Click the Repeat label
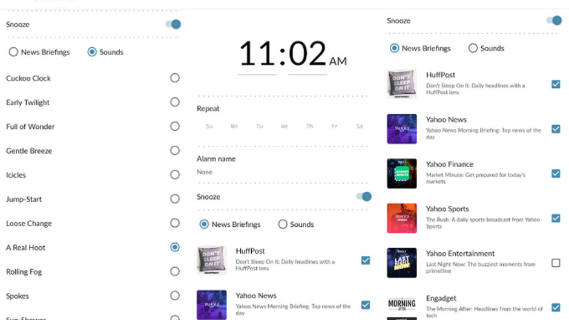Image resolution: width=569 pixels, height=320 pixels. click(208, 109)
